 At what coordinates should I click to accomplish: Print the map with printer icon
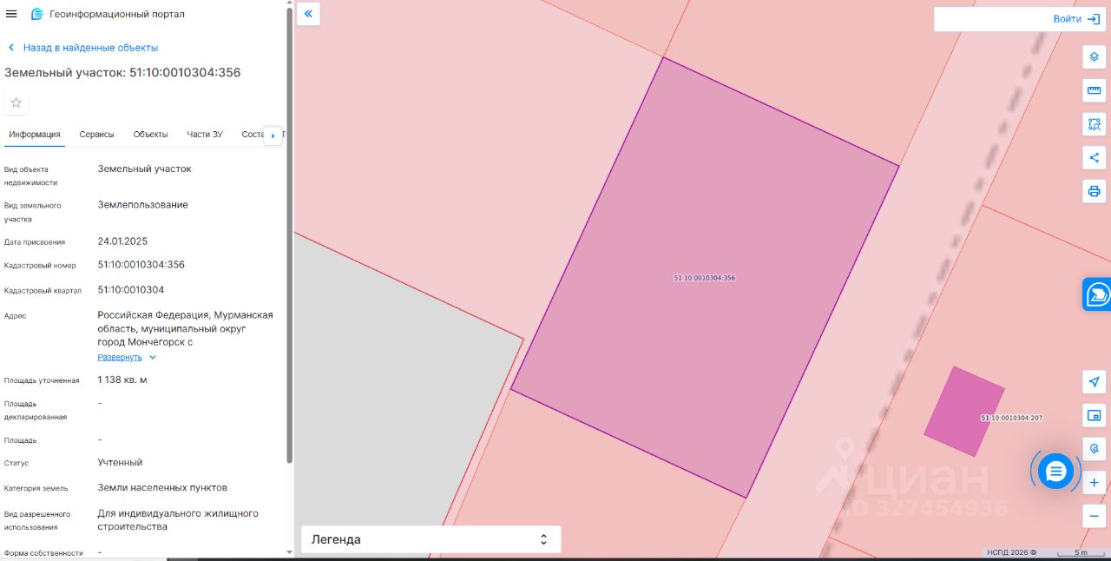[1094, 191]
